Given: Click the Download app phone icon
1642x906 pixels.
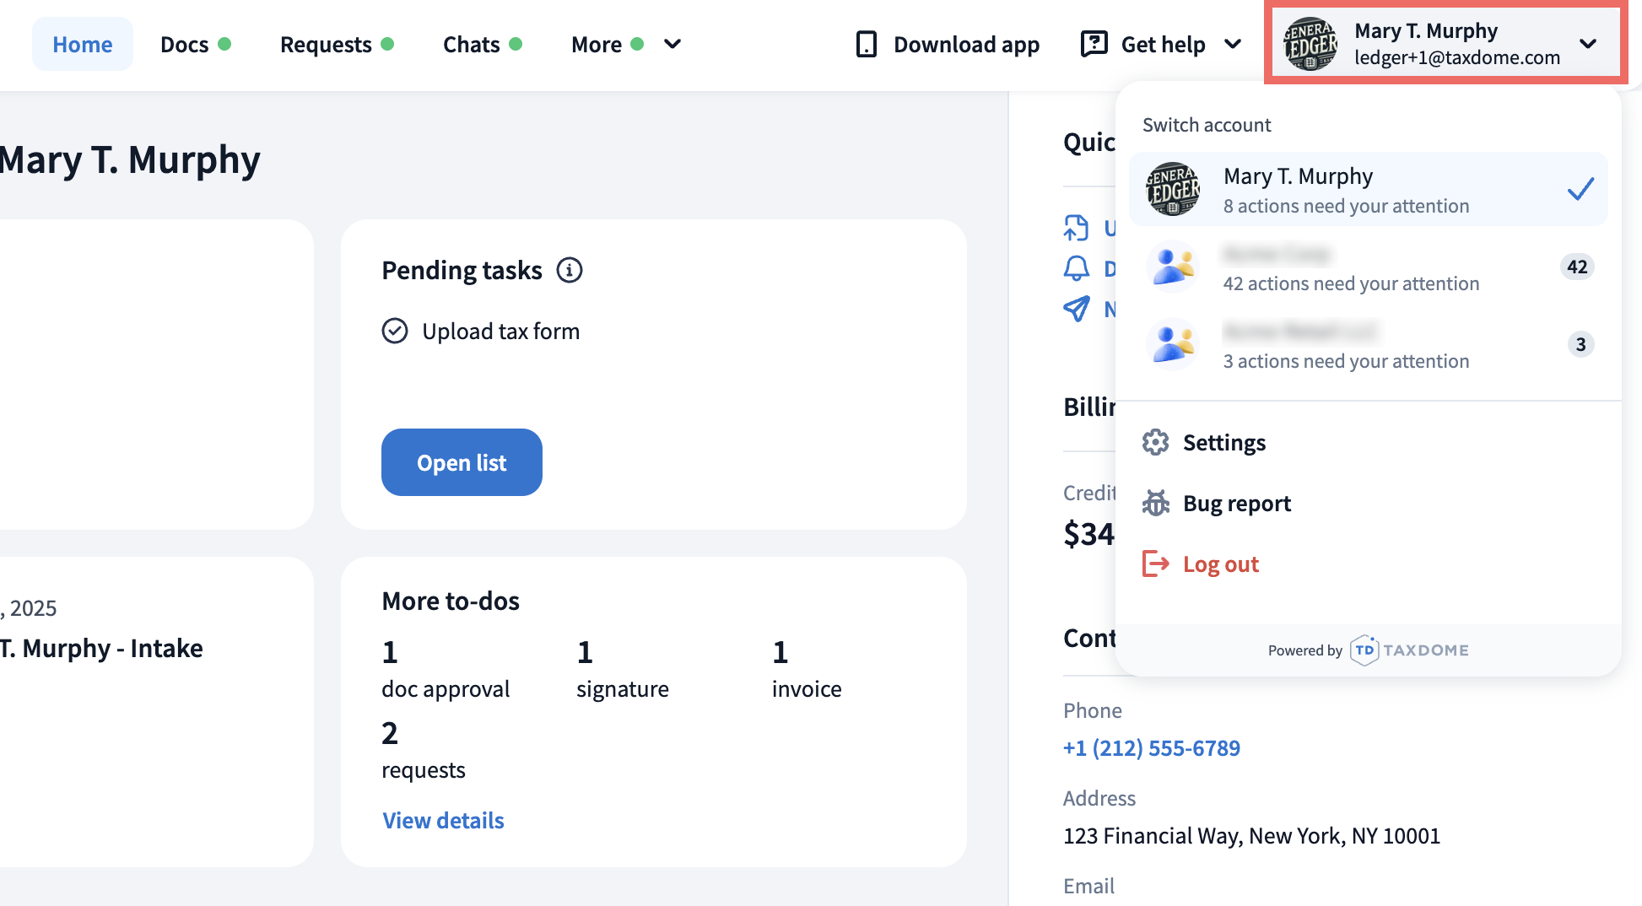Looking at the screenshot, I should click(x=867, y=44).
